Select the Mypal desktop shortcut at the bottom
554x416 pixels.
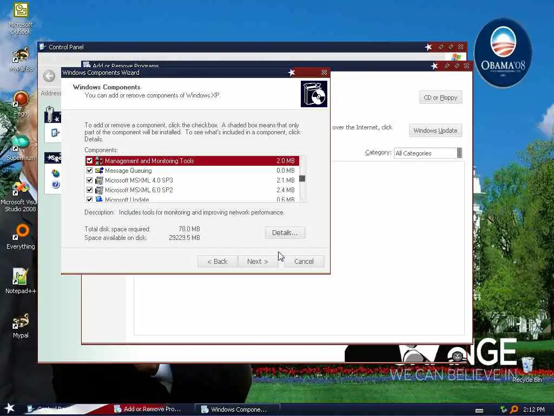pos(21,326)
